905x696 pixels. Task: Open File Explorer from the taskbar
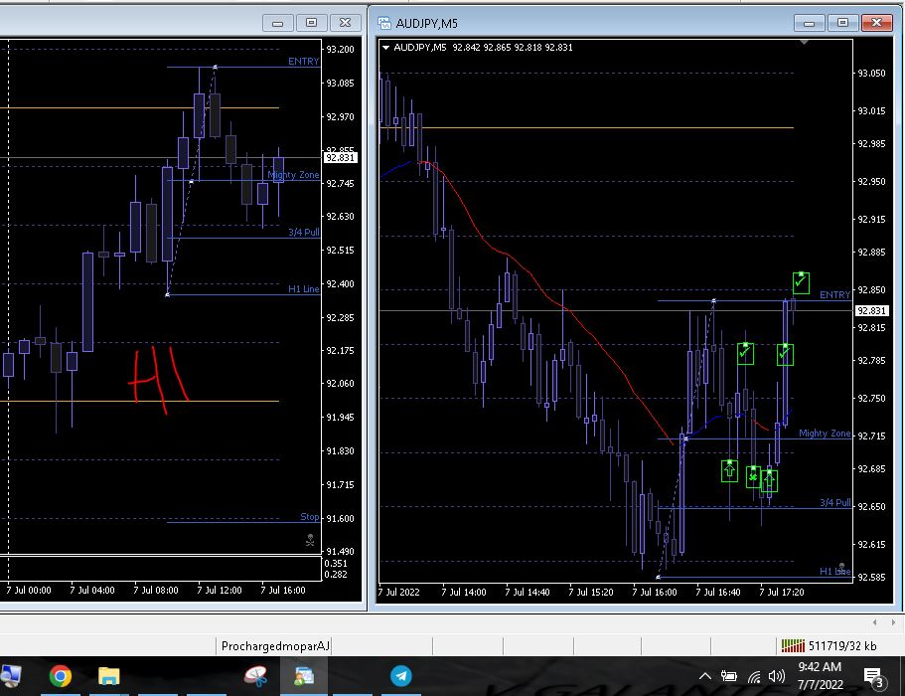click(x=108, y=676)
